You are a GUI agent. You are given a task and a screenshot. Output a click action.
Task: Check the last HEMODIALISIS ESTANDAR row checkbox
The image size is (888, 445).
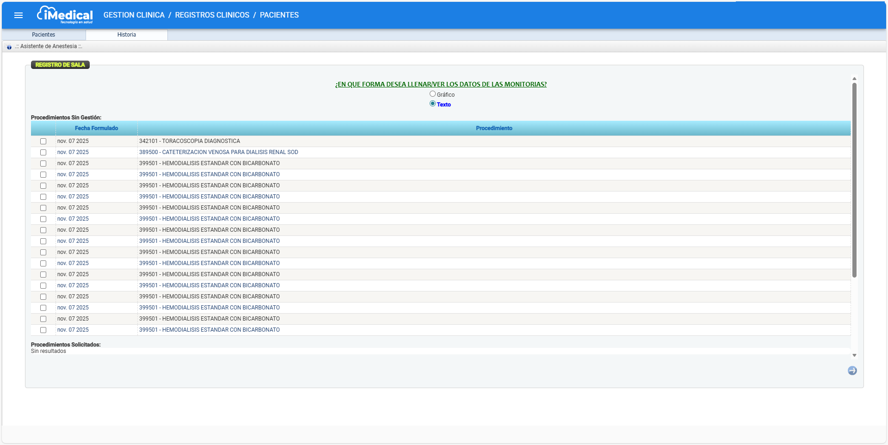tap(43, 330)
